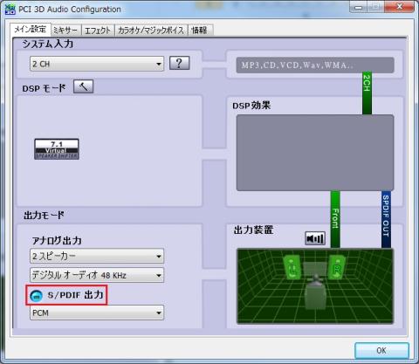Click the S/PDIF 出力 label text
Viewport: 419px width, 364px height.
point(75,295)
